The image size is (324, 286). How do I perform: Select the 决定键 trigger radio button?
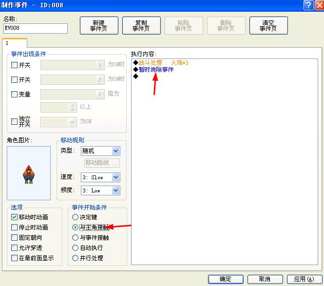[75, 217]
